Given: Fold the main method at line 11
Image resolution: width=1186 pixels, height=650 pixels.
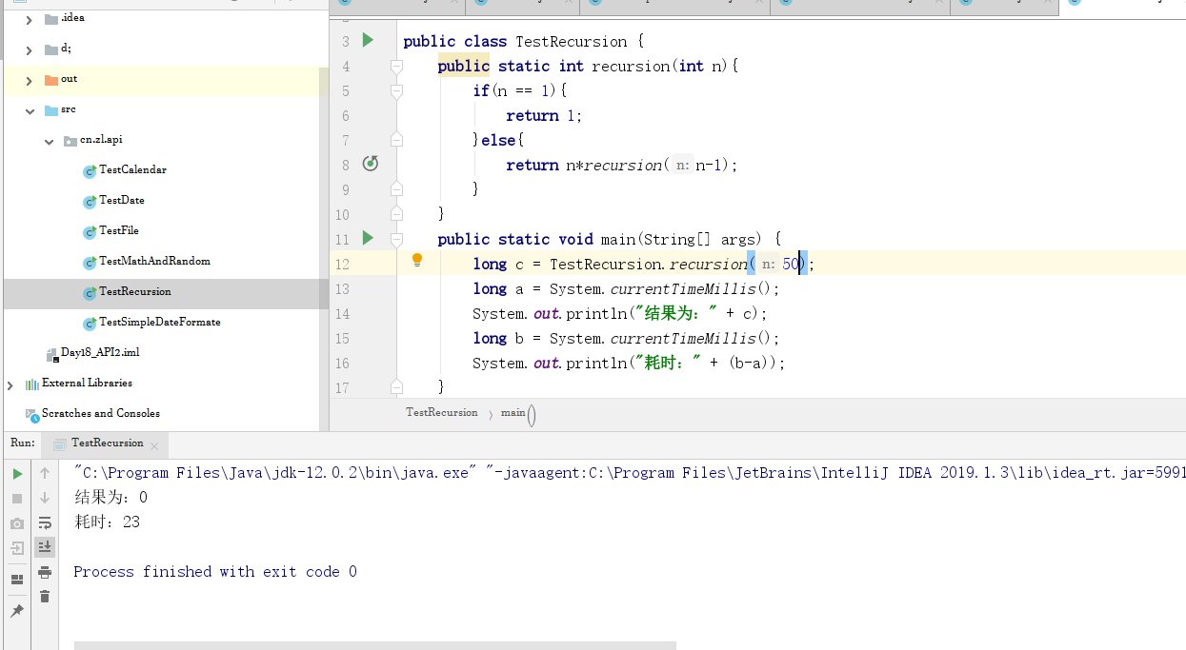Looking at the screenshot, I should (396, 239).
